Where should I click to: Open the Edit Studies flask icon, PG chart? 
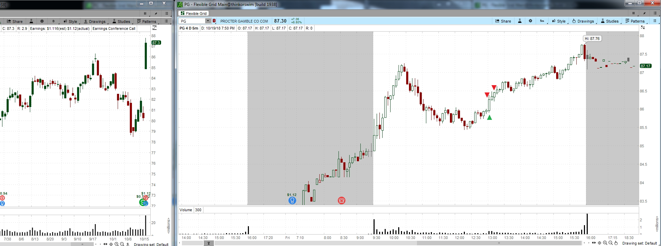pos(520,21)
